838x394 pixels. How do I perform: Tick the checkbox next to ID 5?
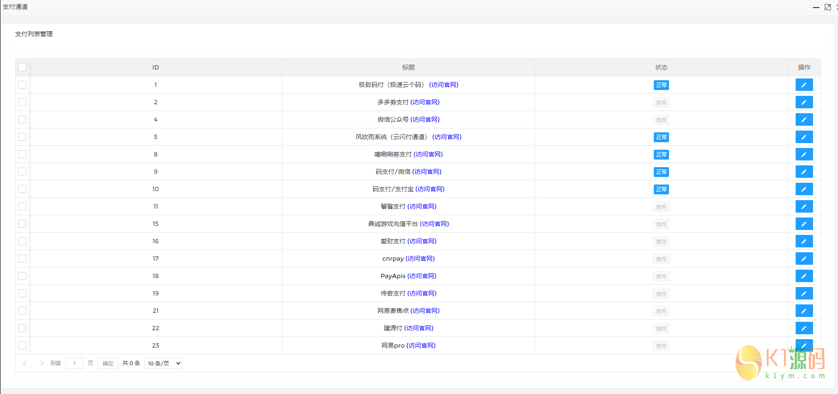[22, 137]
